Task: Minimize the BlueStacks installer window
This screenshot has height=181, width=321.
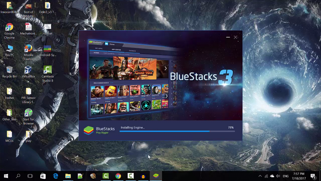Action: (x=228, y=37)
